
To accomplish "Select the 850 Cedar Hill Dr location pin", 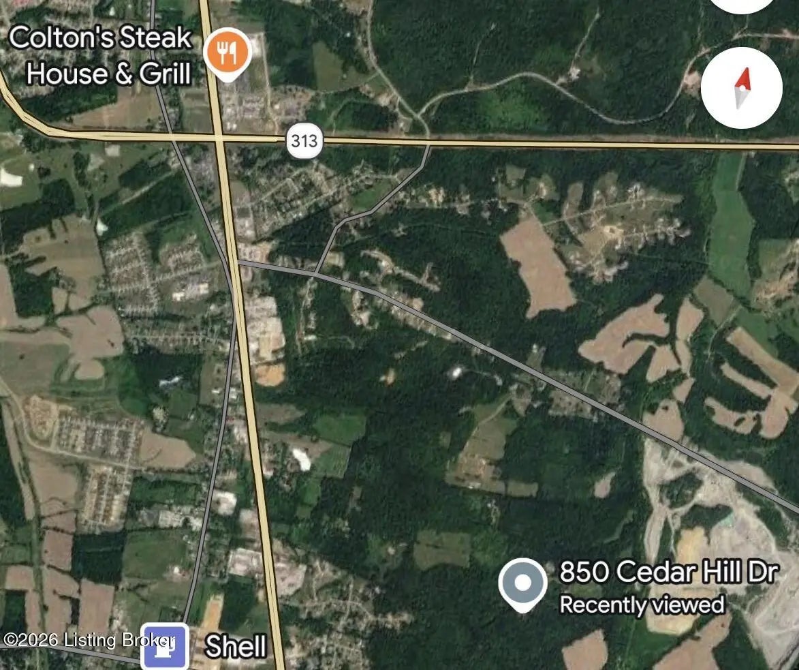I will [523, 584].
